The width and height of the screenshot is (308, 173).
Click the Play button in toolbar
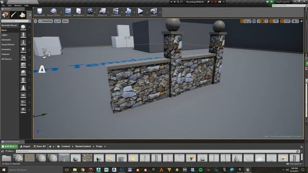[x=141, y=12]
